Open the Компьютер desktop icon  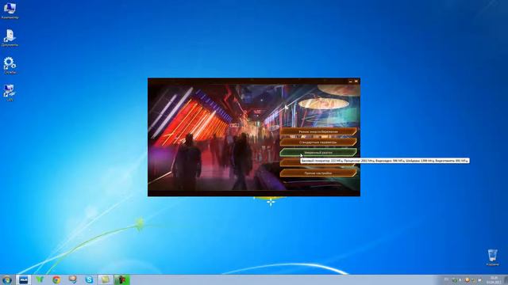(10, 10)
